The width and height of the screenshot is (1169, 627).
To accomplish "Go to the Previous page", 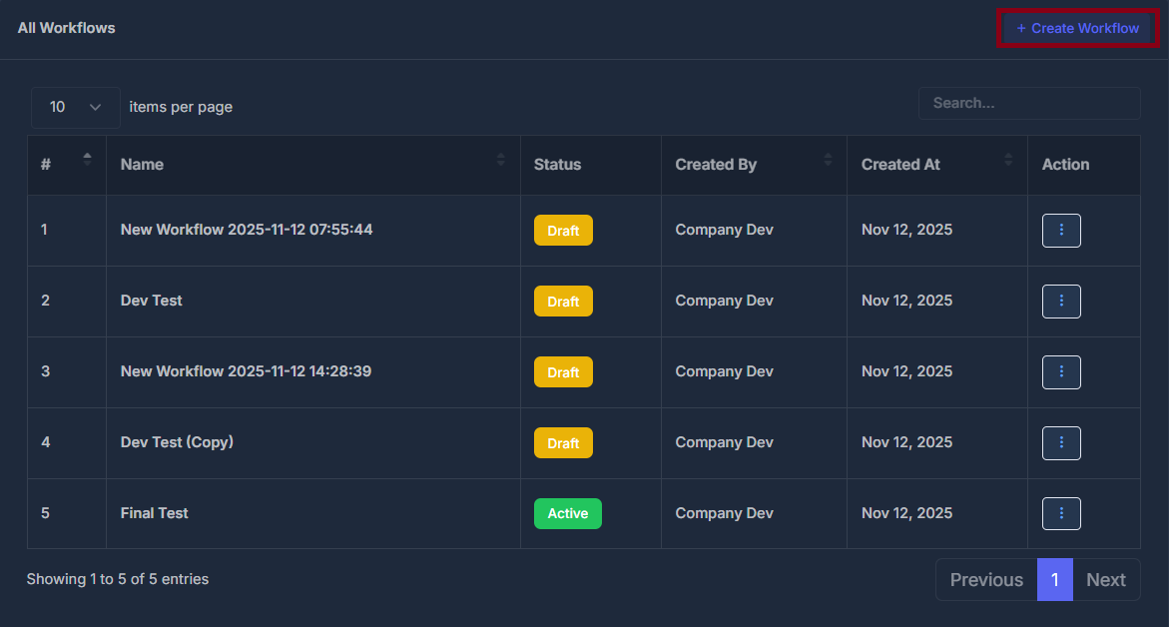I will tap(986, 579).
